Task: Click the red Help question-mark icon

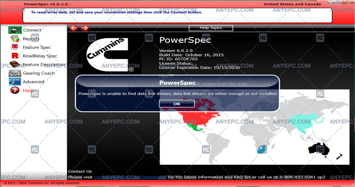Action: coord(15,90)
